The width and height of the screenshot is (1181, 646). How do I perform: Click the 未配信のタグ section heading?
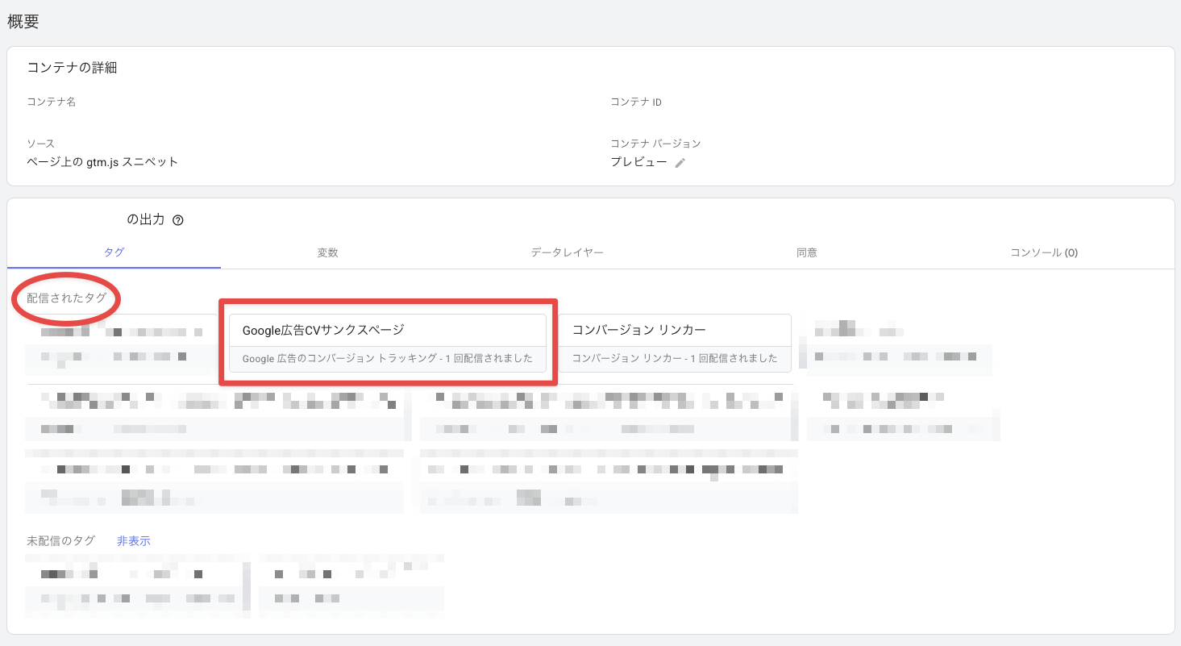(60, 541)
